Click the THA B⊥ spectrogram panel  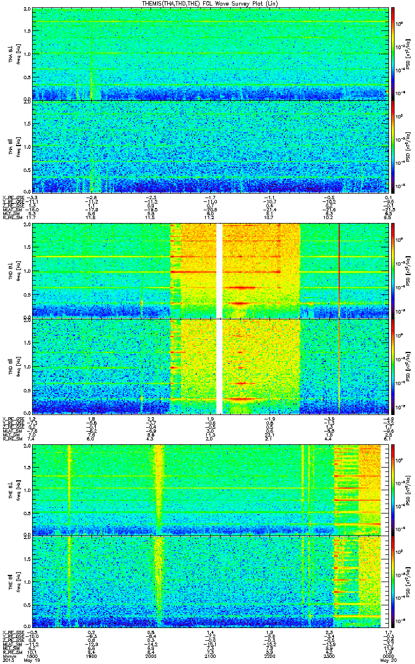click(209, 54)
